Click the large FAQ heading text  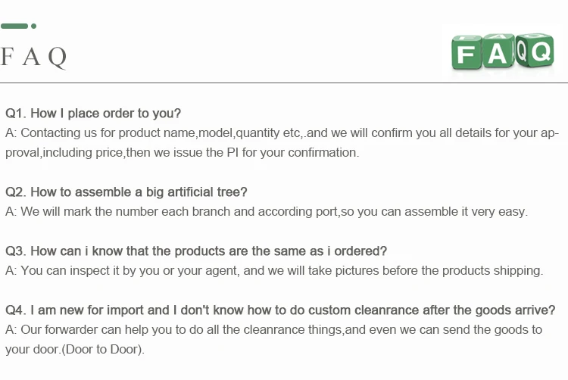coord(33,58)
